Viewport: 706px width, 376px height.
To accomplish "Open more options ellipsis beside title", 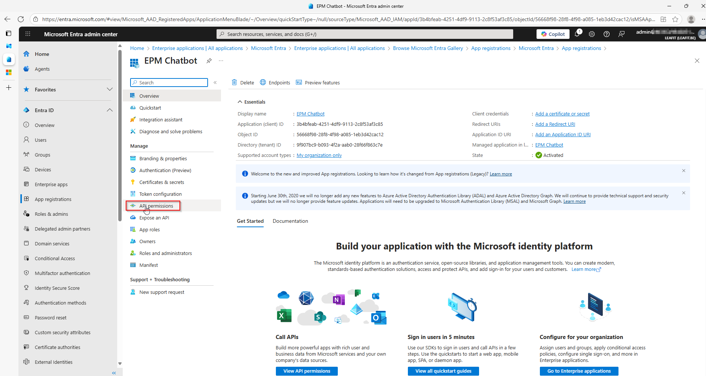I will [221, 61].
